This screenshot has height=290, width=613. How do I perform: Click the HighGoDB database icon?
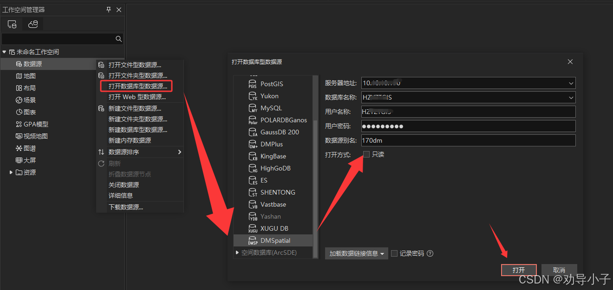click(253, 169)
